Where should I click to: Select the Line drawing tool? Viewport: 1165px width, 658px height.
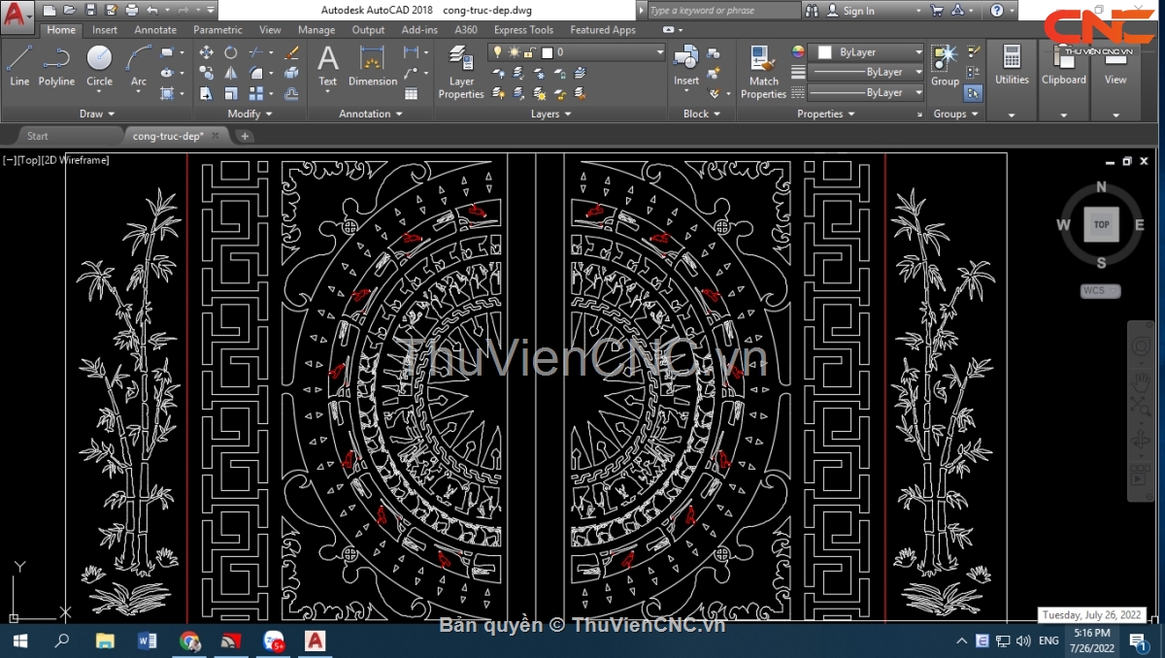point(19,65)
